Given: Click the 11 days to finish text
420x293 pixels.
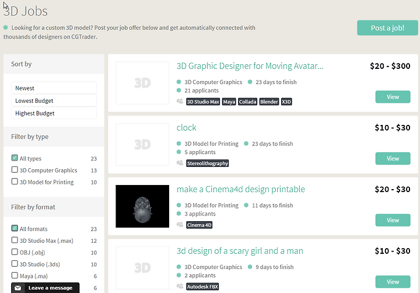Looking at the screenshot, I should click(272, 205).
